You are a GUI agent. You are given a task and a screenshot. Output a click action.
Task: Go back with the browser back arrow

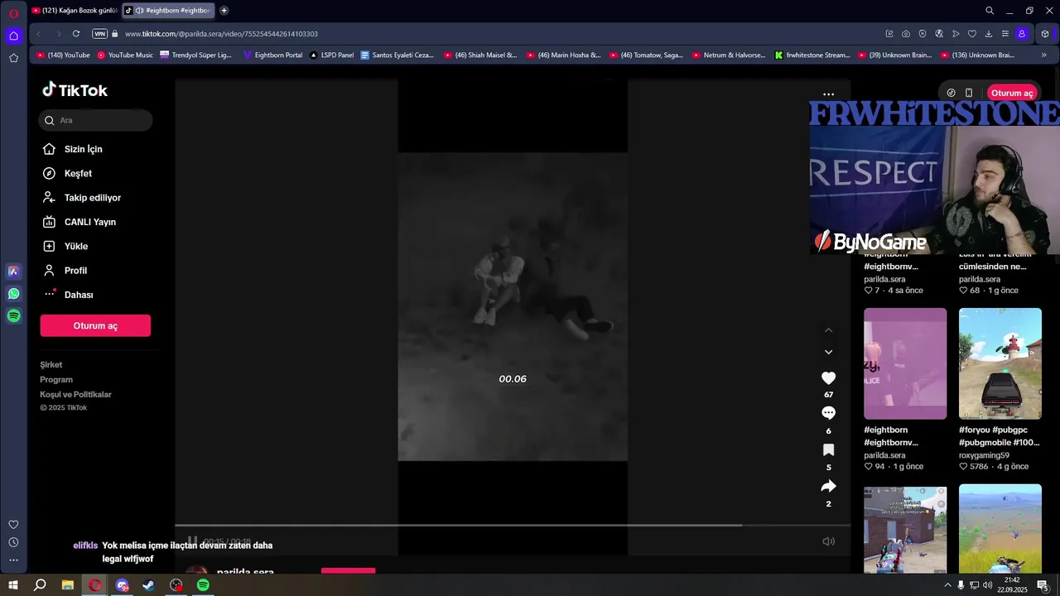[x=39, y=34]
